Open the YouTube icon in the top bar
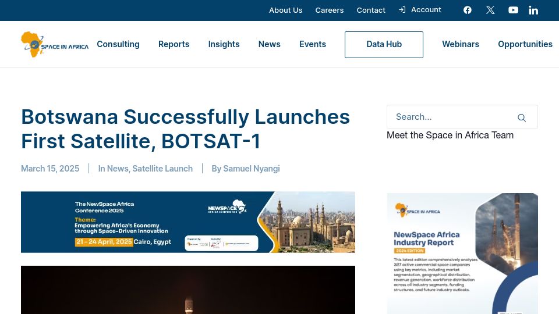 coord(513,10)
